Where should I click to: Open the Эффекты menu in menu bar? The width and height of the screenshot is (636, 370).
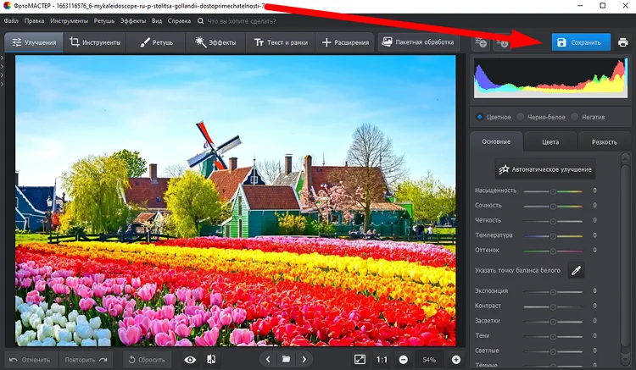pyautogui.click(x=132, y=19)
